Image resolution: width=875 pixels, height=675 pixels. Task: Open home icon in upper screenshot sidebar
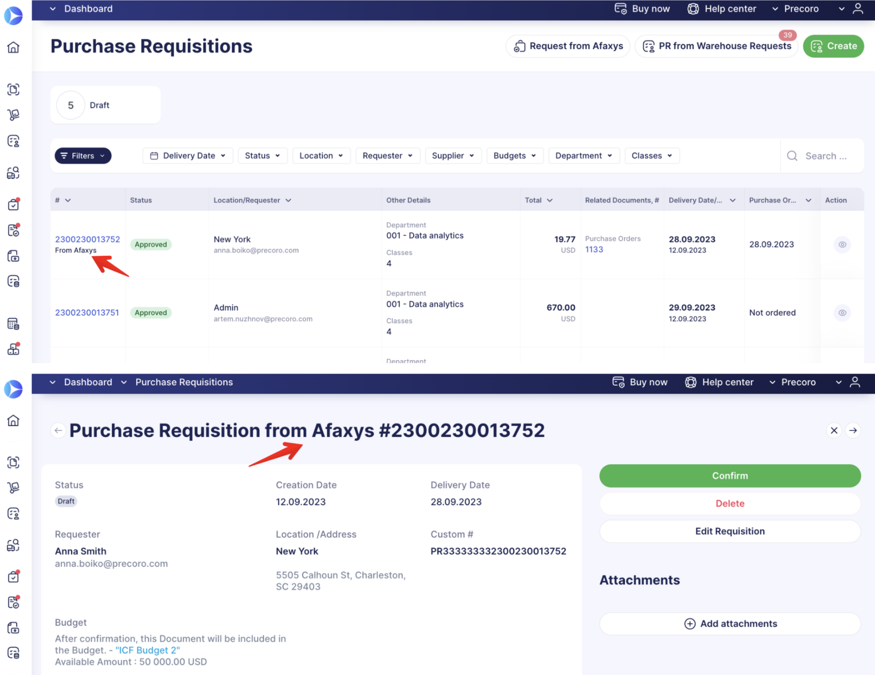pyautogui.click(x=13, y=47)
